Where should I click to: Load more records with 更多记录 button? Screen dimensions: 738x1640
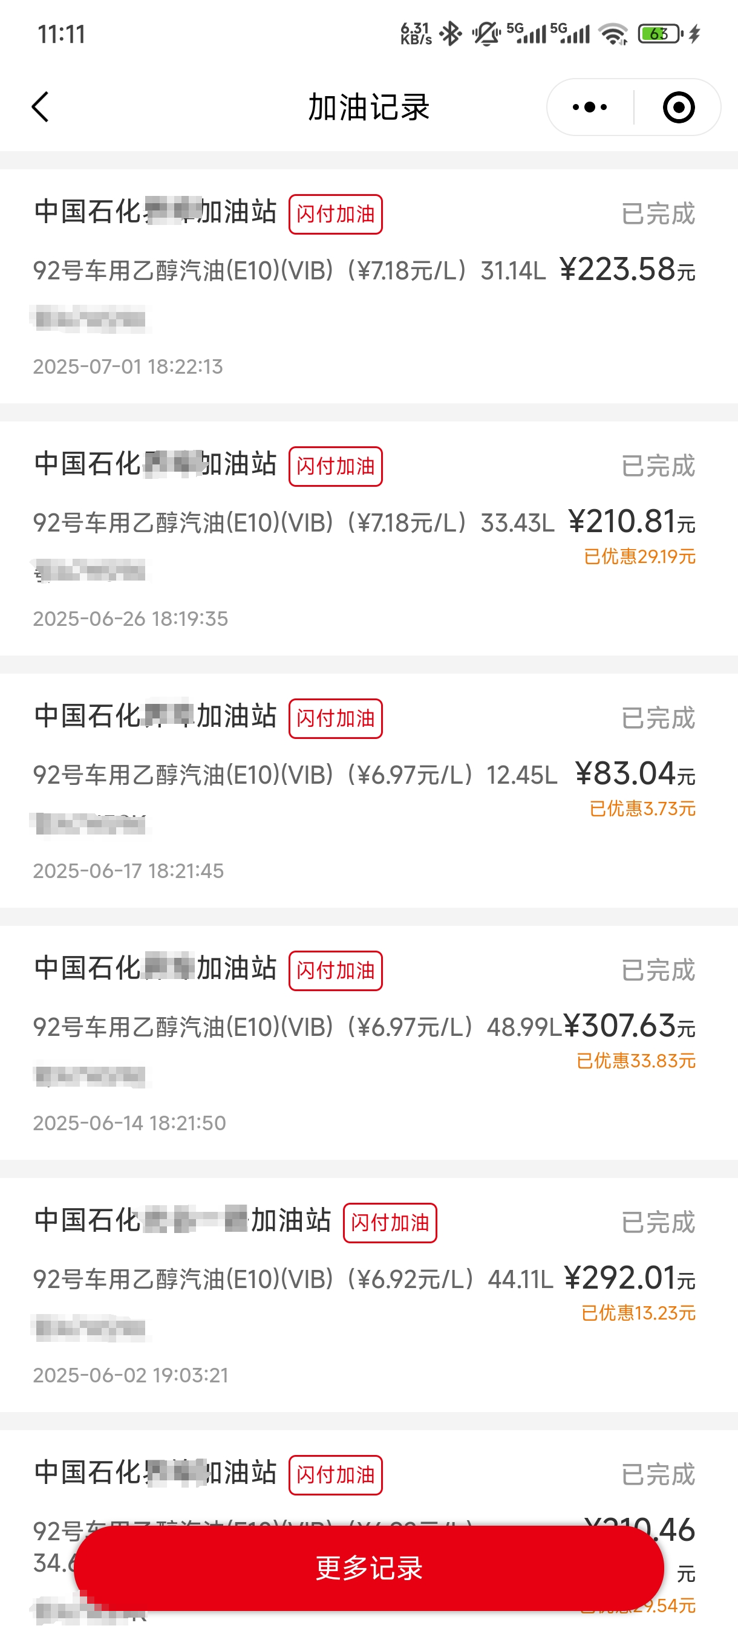[x=368, y=1568]
